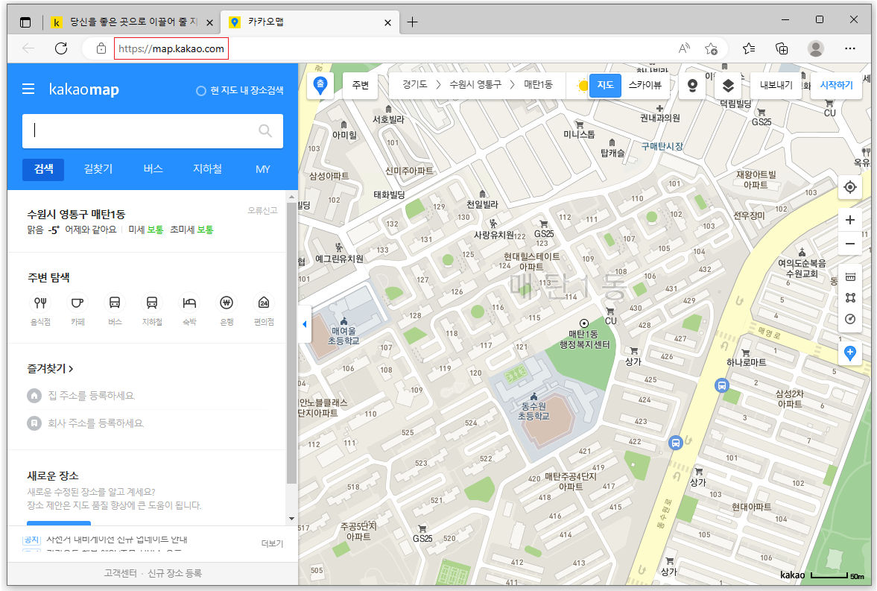Click the blue map pin icon top-left of map
Image resolution: width=877 pixels, height=591 pixels.
tap(320, 86)
